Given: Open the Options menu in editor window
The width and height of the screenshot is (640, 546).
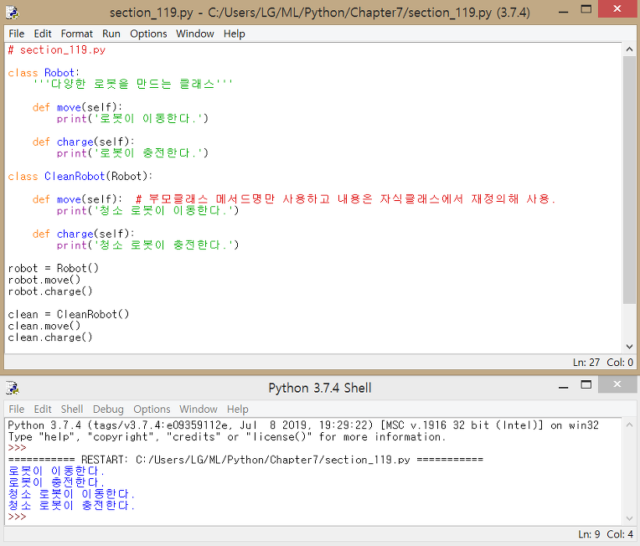Looking at the screenshot, I should 148,33.
